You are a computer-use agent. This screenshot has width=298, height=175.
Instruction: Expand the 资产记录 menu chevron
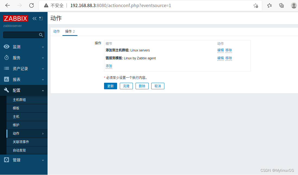[43, 69]
